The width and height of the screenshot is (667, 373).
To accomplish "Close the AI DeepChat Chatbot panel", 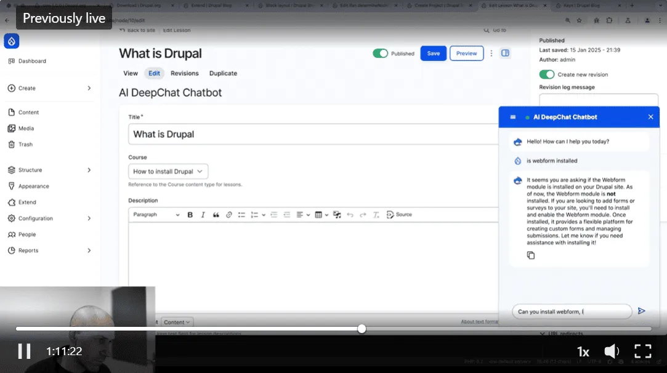I will [650, 117].
